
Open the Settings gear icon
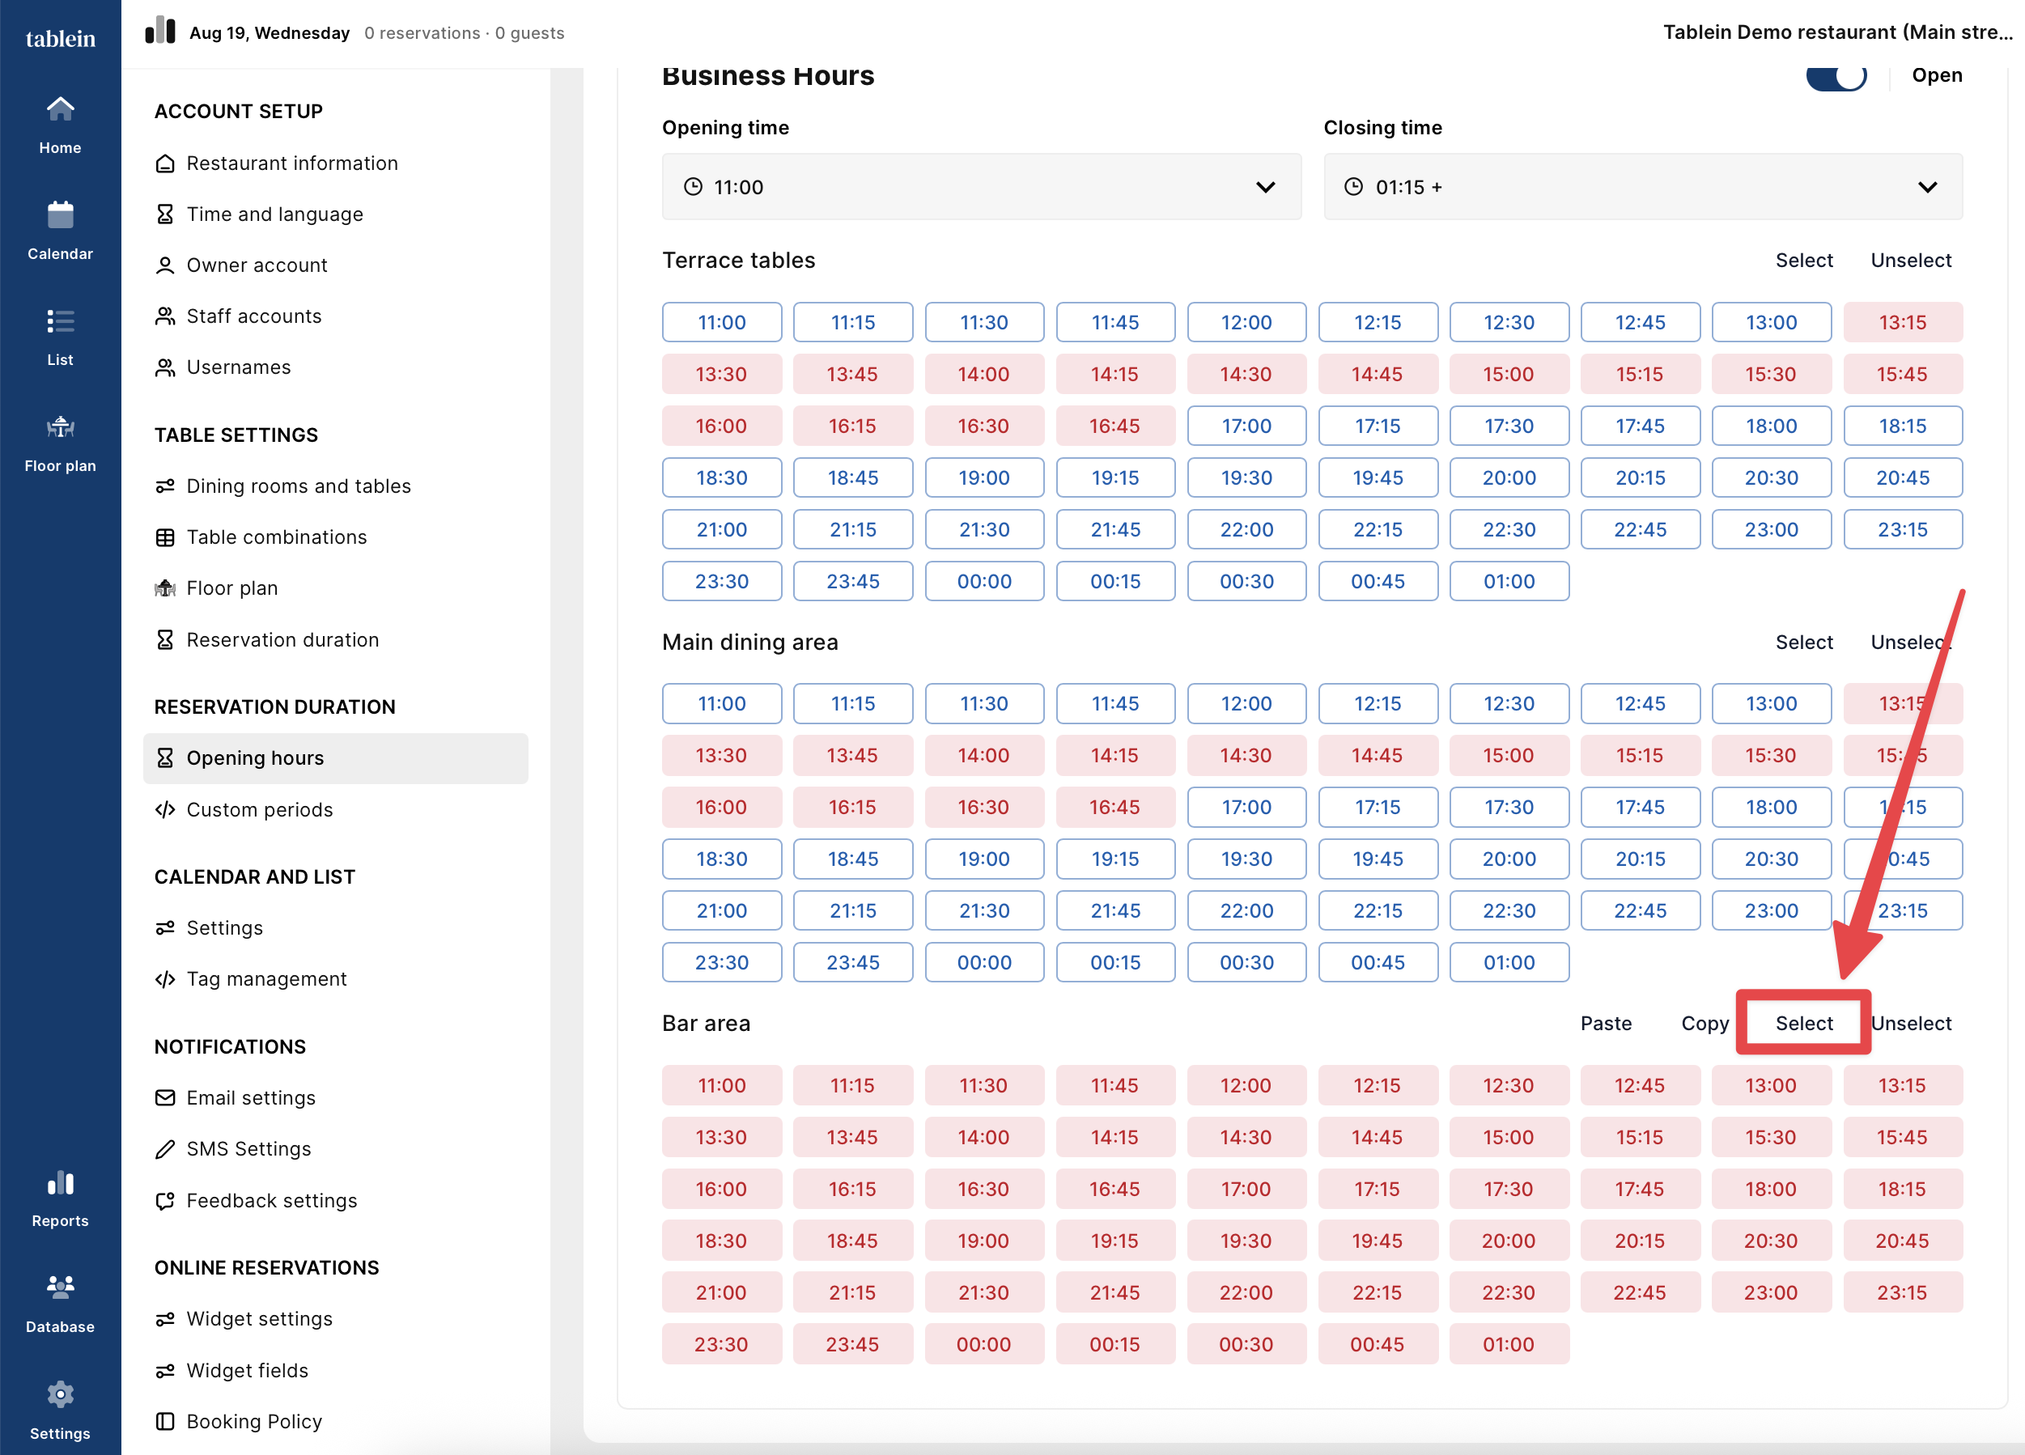(60, 1394)
